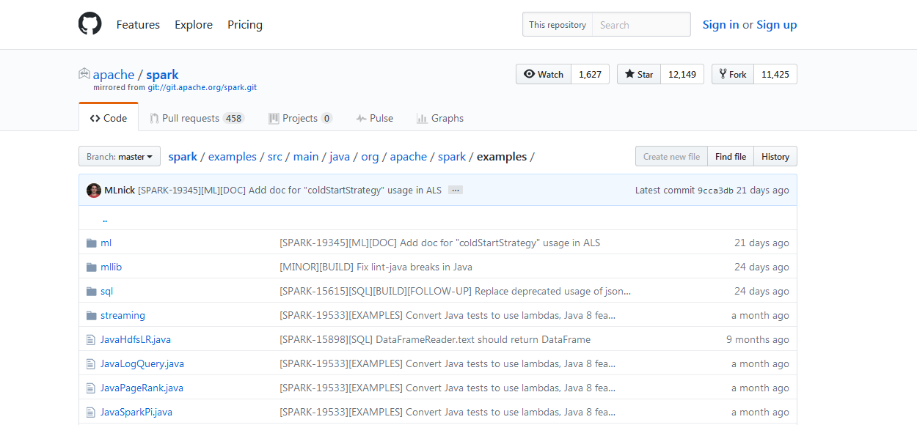Watch the repository with the eye button
Image resolution: width=917 pixels, height=425 pixels.
544,74
